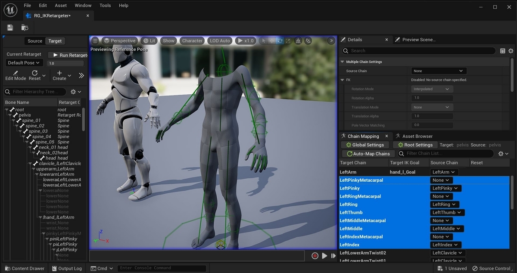Screen dimensions: 517x273
Task: Click the play button in animation controls
Action: [324, 256]
